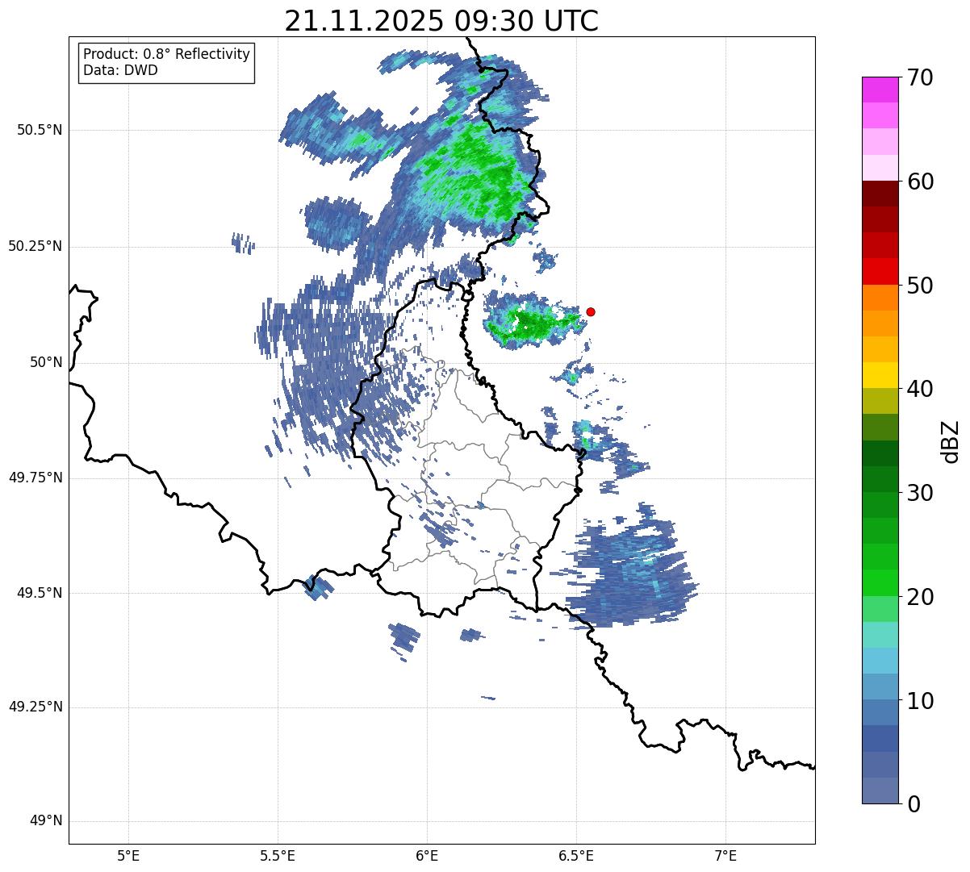
Task: Pick the topmost magenta colorbar segment below 70
Action: (x=880, y=90)
